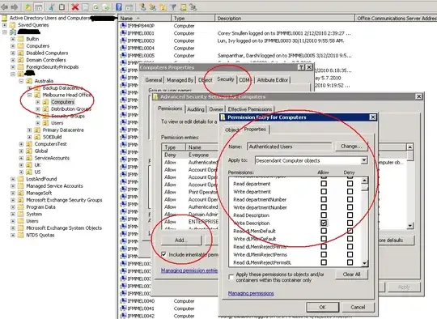Check Allow for Read departmentNumber
The width and height of the screenshot is (437, 319).
click(324, 199)
